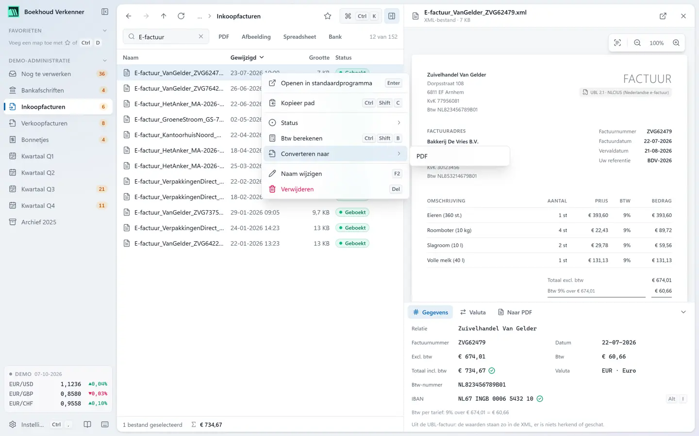Pick PDF in the Converteren submenu
699x436 pixels.
(x=460, y=156)
